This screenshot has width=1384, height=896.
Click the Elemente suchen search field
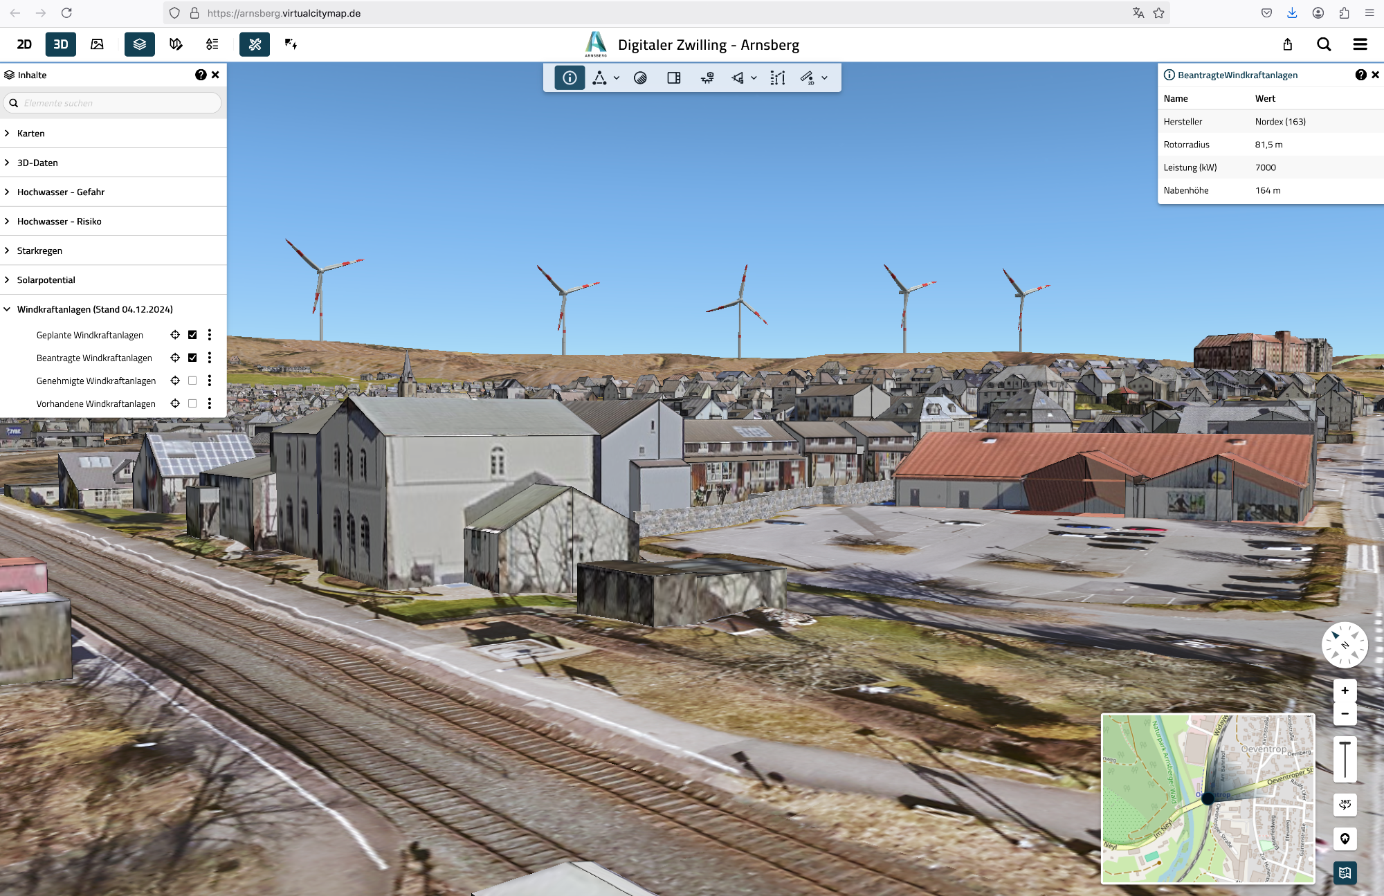pos(118,103)
